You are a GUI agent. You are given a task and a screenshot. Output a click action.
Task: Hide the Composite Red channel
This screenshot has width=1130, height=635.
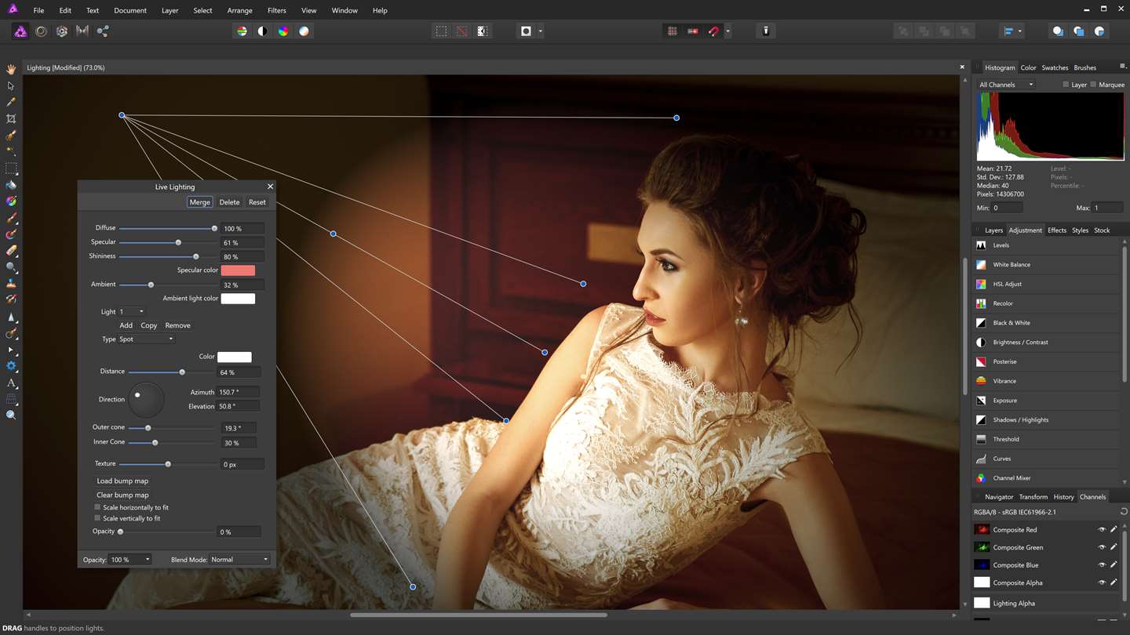[1101, 530]
